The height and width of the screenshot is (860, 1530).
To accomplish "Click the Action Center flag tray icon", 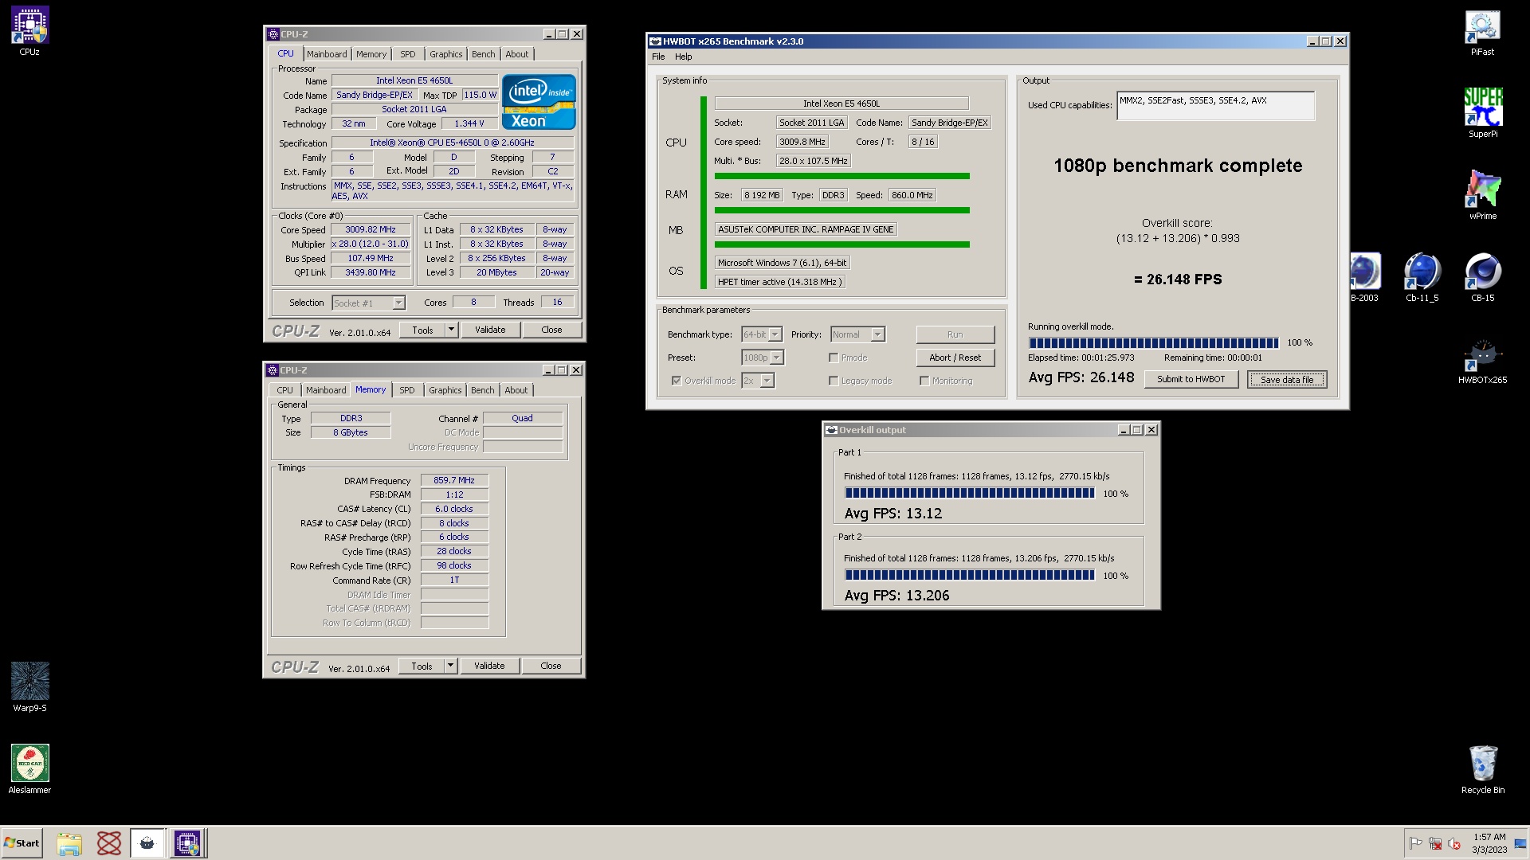I will click(1415, 843).
